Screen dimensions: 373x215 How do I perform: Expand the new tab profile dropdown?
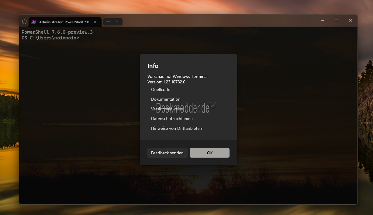[x=117, y=22]
